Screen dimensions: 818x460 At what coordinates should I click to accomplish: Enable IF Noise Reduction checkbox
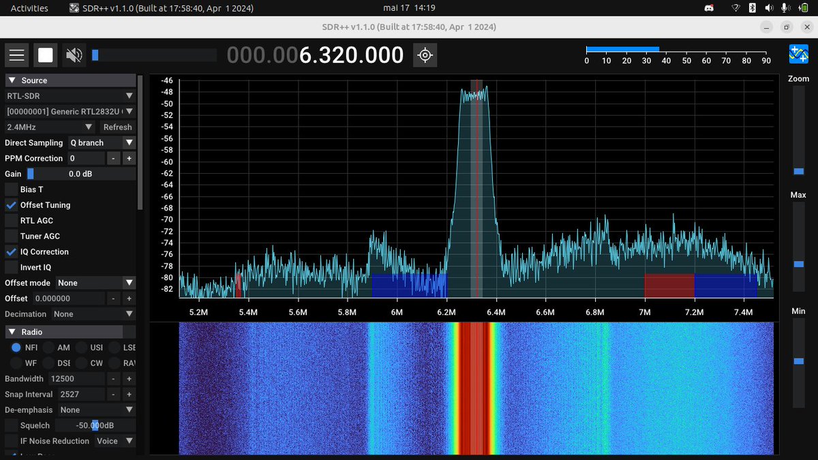(x=12, y=441)
